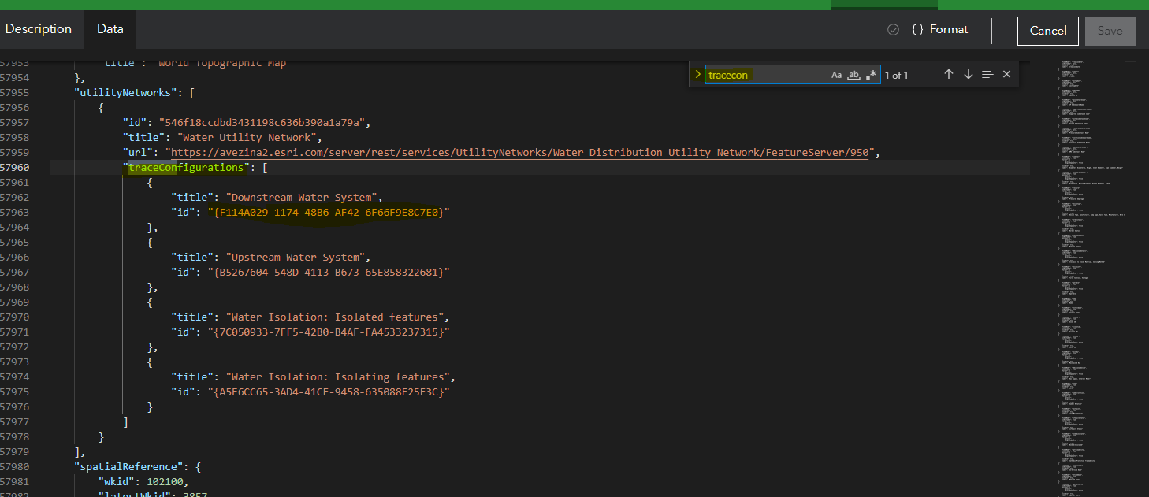Screen dimensions: 1149x497
Task: Close the search widget with the X
Action: pyautogui.click(x=1006, y=74)
